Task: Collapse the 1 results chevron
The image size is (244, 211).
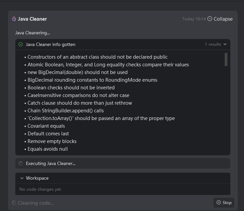Action: click(x=225, y=44)
